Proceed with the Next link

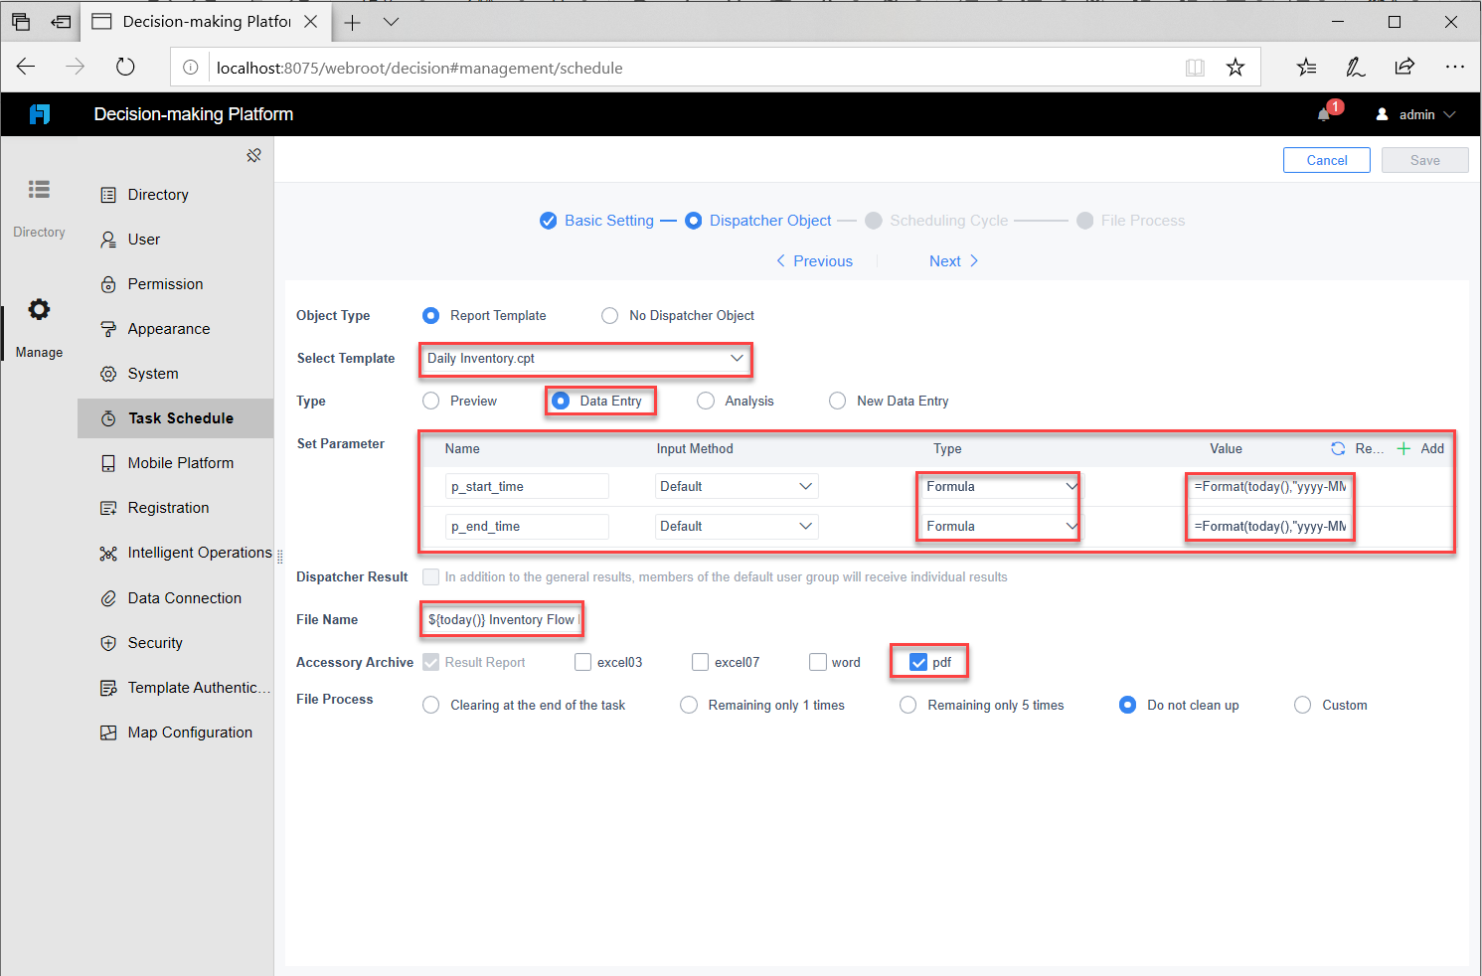pos(945,260)
